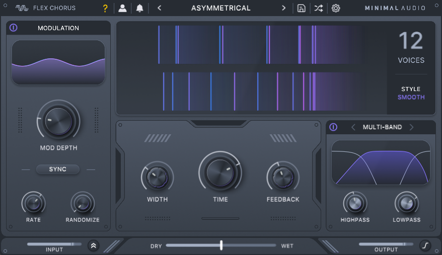Open the Asymmetrical preset name menu

[221, 8]
